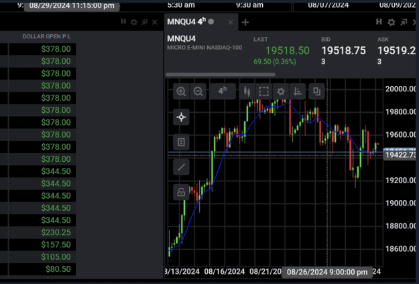The height and width of the screenshot is (284, 419).
Task: Click the grey link dot on MNQU4 tab
Action: coord(211,21)
